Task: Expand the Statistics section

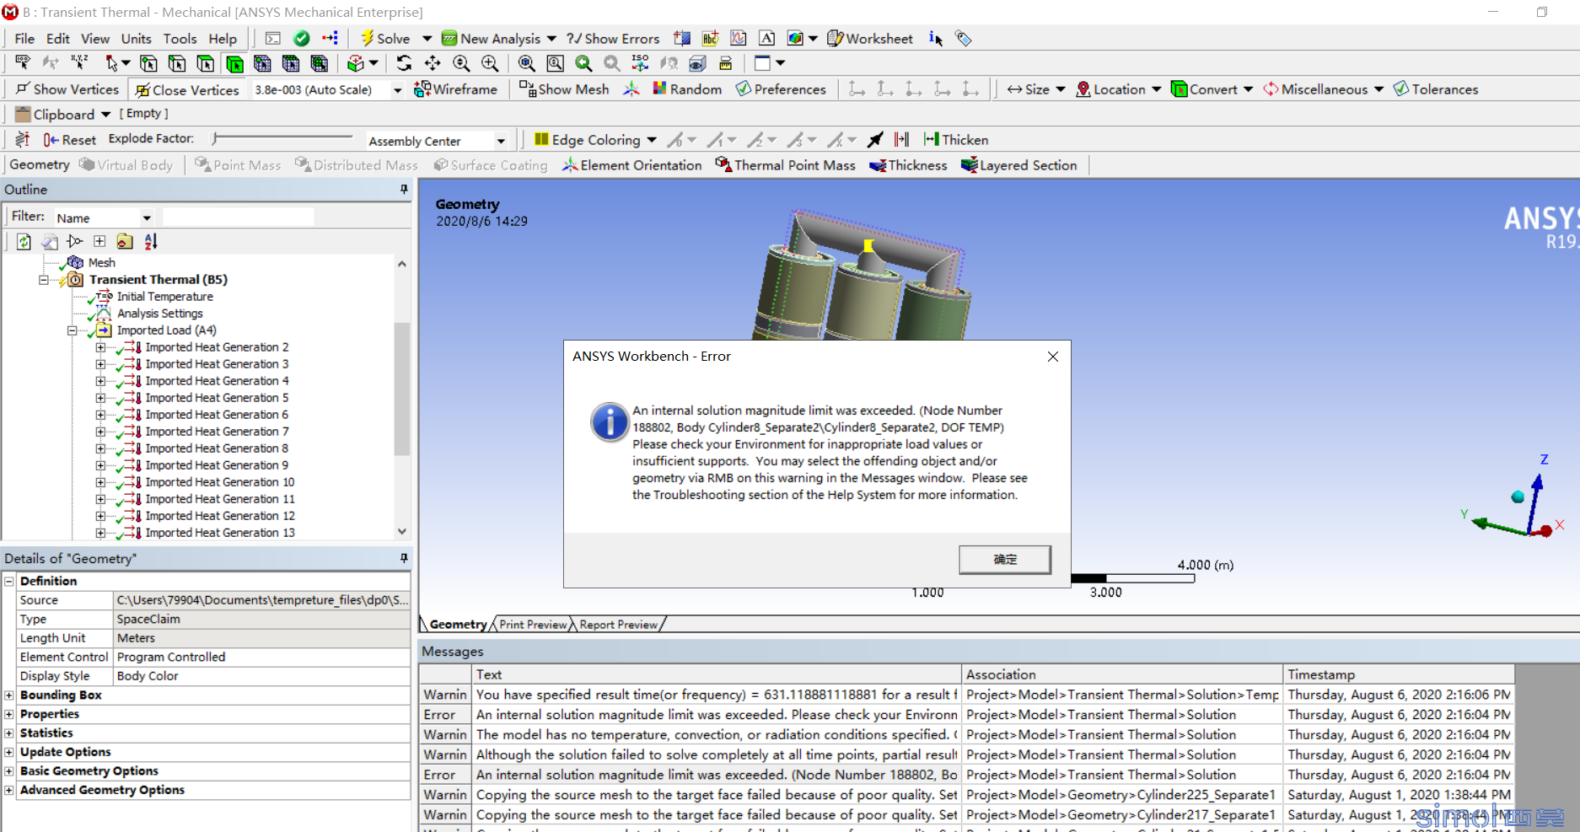Action: (8, 733)
